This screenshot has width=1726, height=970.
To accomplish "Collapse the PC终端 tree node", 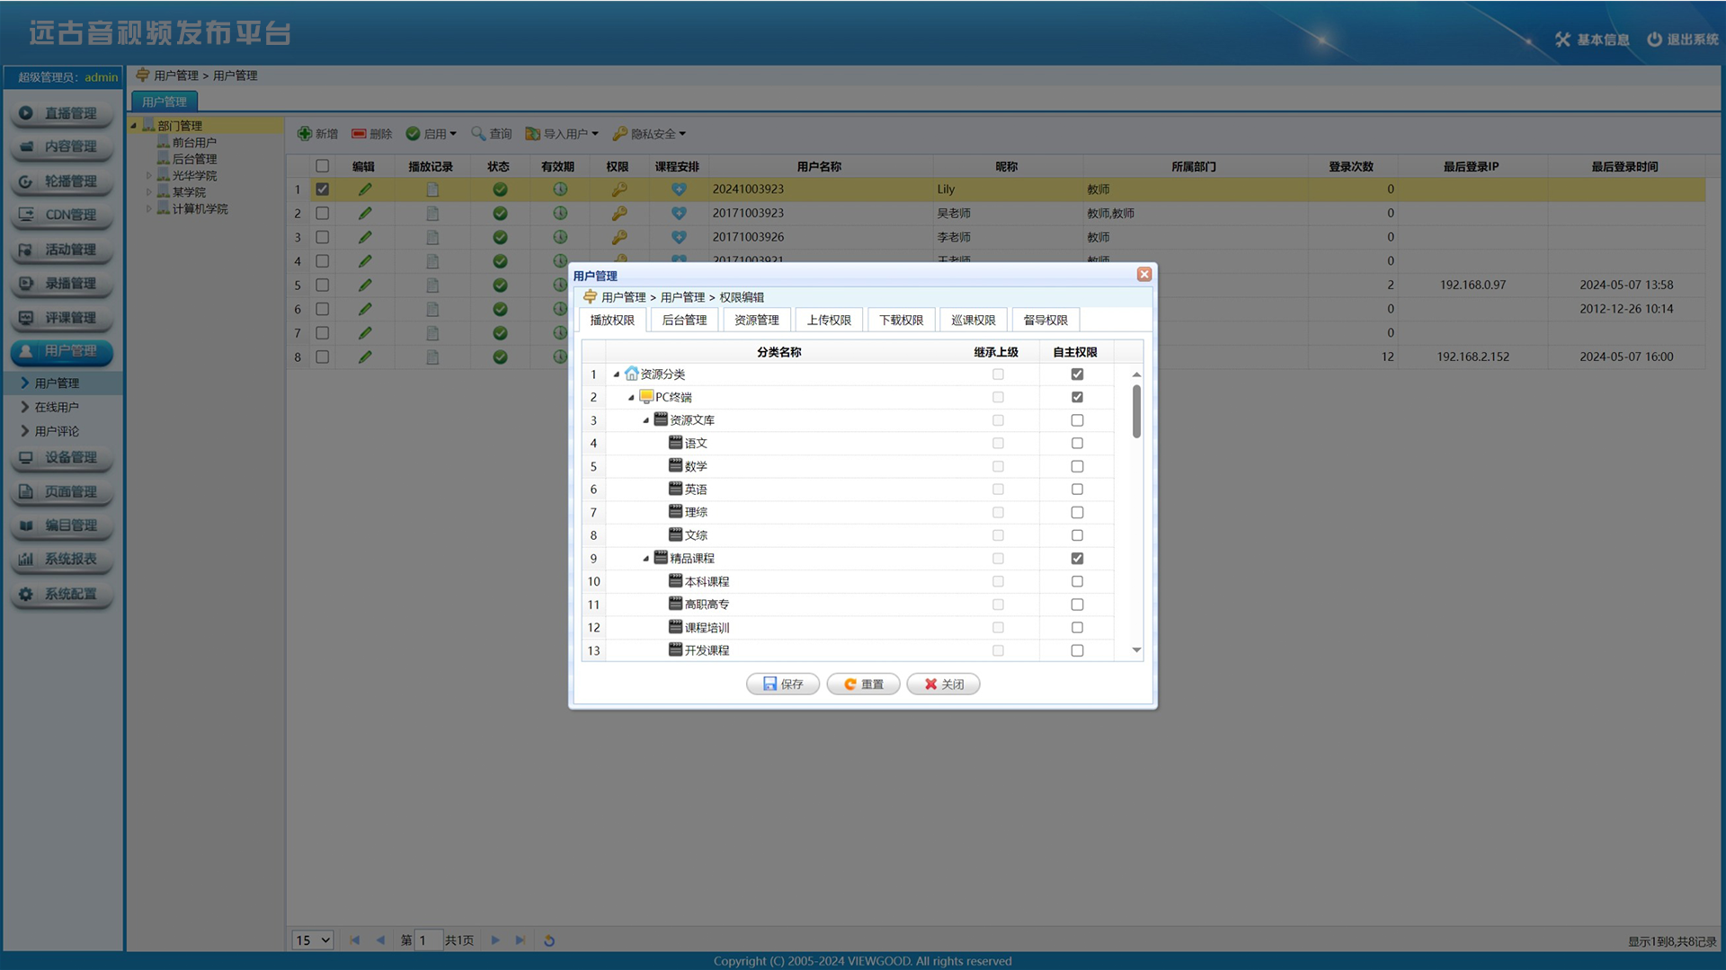I will [x=631, y=397].
